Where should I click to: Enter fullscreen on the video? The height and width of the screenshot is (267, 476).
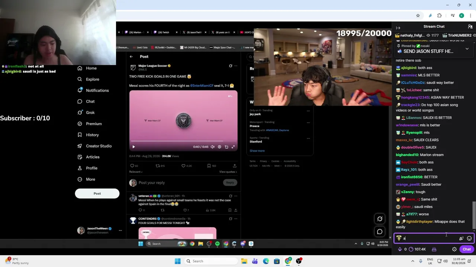coord(233,147)
